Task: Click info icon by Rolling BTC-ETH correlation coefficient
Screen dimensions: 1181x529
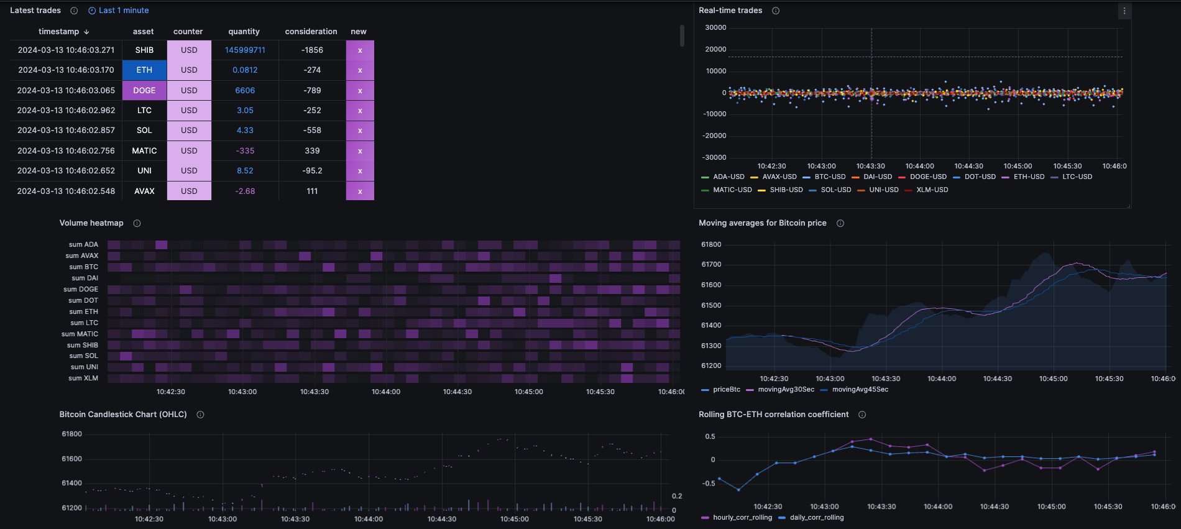Action: pyautogui.click(x=862, y=415)
